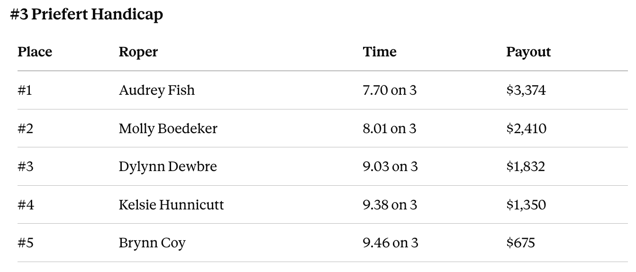The image size is (636, 272).
Task: Click the 'Place' column header
Action: tap(35, 52)
